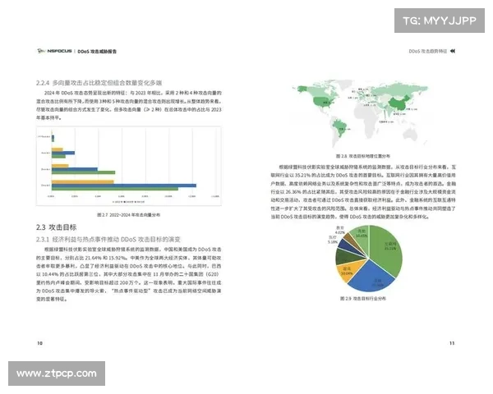
Task: Click the yellow bar in the bottom bar group
Action: (x=83, y=182)
